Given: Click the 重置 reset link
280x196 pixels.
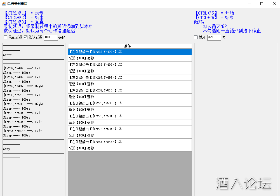Looking at the screenshot, I should click(x=39, y=22).
